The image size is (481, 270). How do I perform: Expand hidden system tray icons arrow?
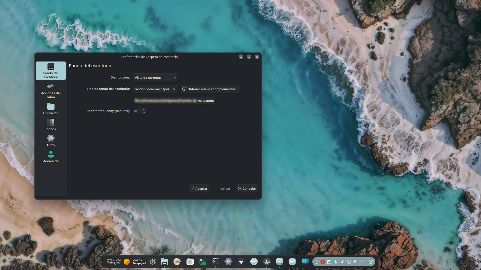coord(362,262)
